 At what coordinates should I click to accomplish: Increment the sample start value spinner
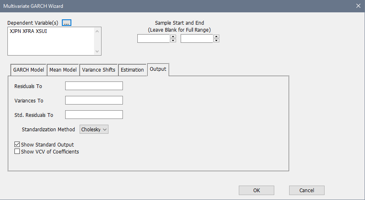(173, 37)
